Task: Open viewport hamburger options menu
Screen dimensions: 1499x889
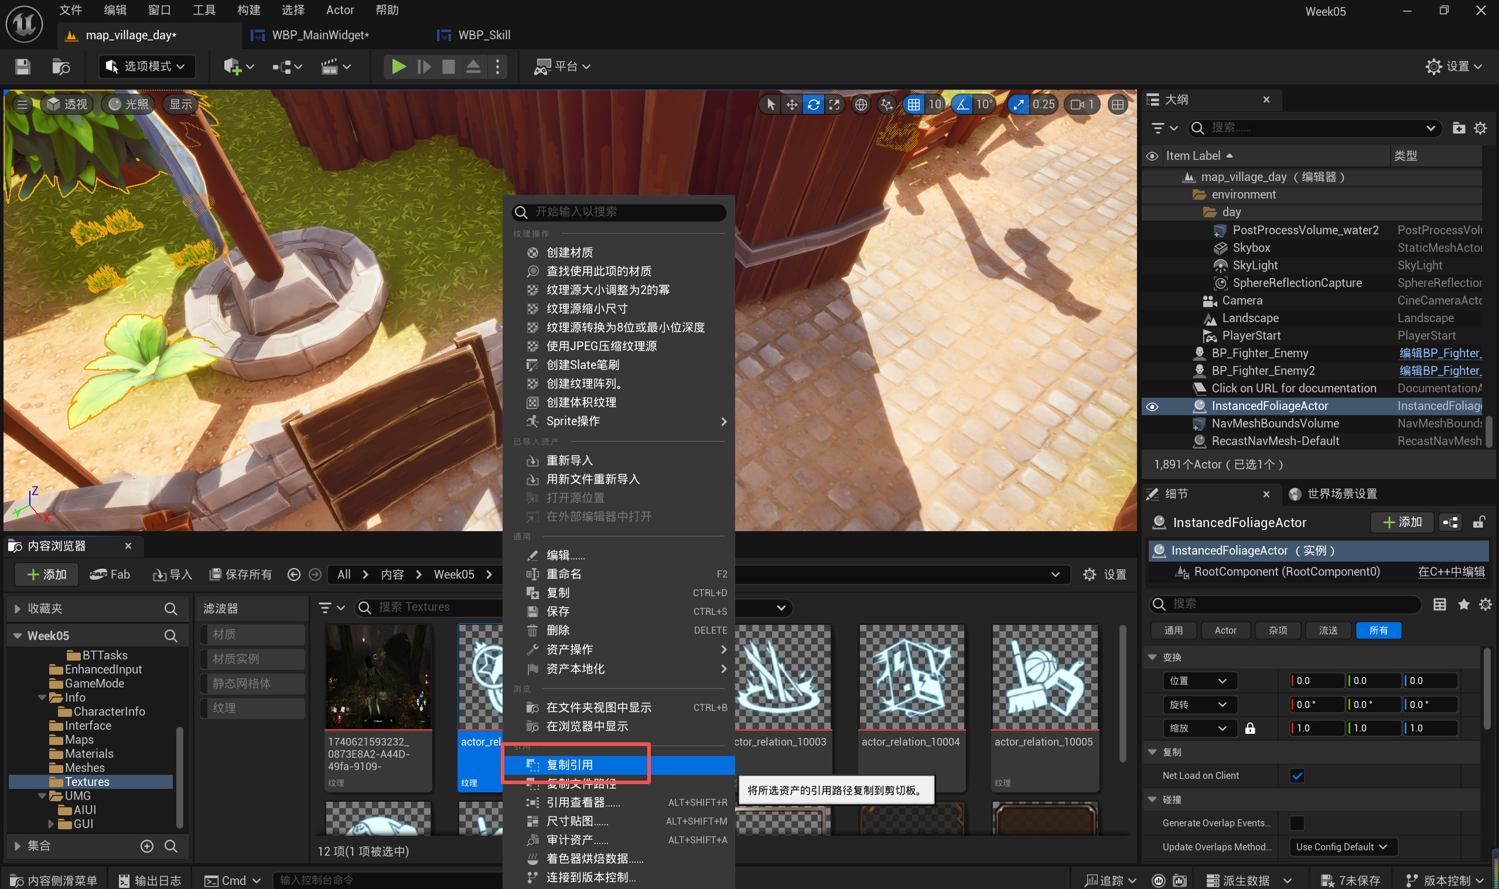Action: point(22,105)
